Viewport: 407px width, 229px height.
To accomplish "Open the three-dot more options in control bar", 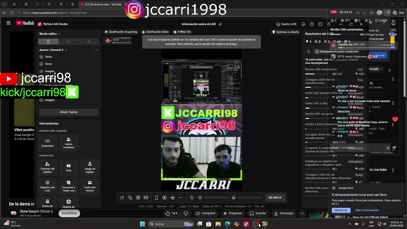I will tap(181, 198).
